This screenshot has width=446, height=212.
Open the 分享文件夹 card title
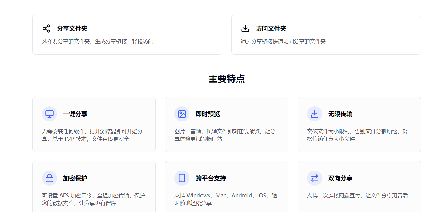72,29
